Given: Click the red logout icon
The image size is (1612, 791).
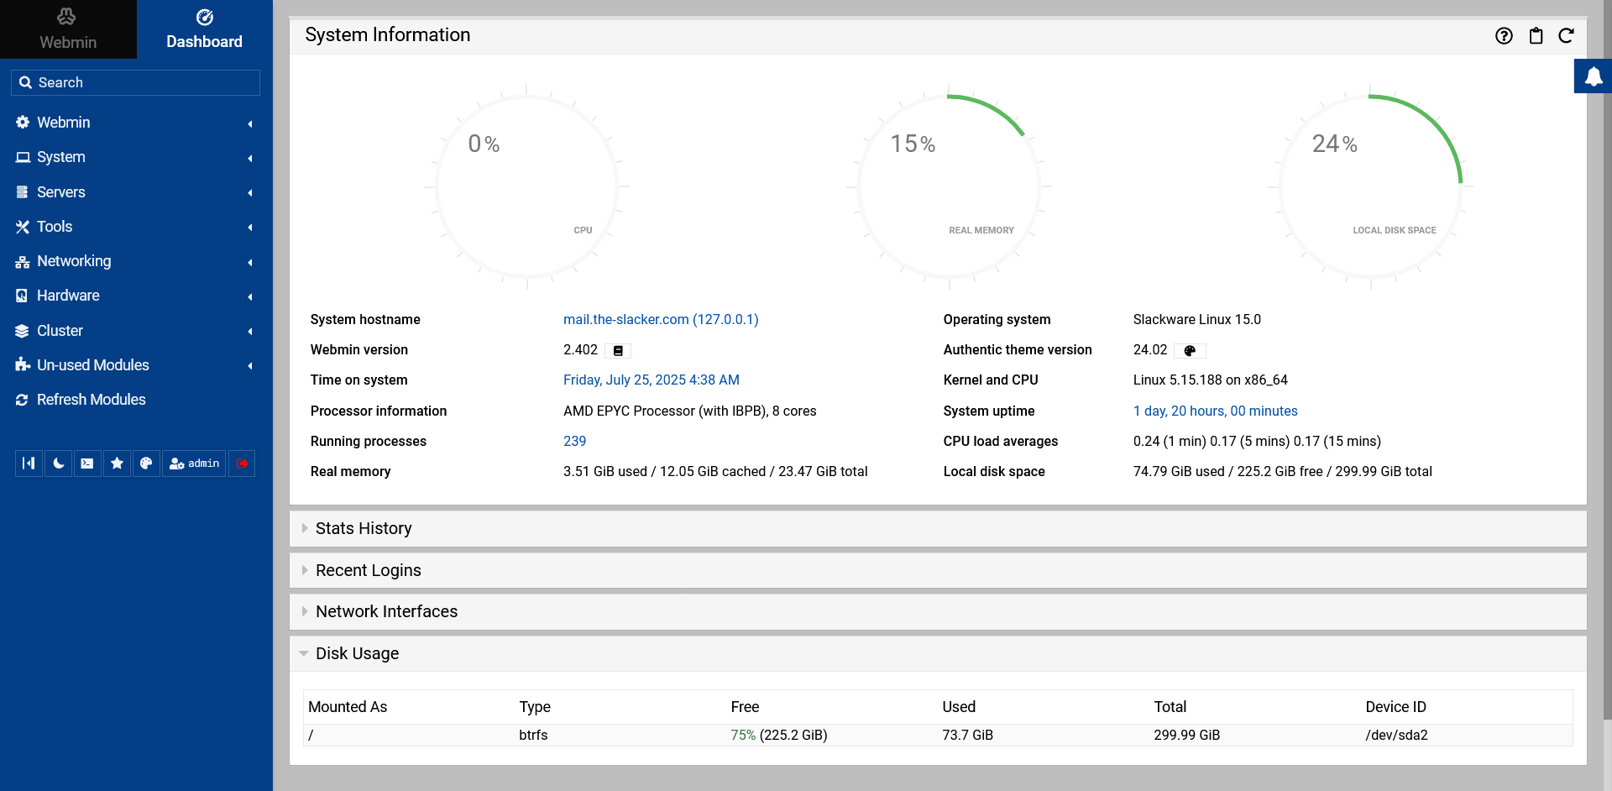Looking at the screenshot, I should 242,464.
